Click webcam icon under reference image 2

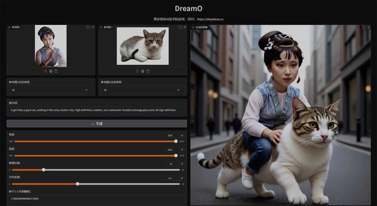pyautogui.click(x=143, y=71)
